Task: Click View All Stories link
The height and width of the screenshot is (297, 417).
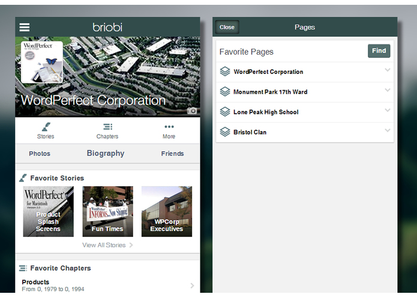Action: [107, 245]
